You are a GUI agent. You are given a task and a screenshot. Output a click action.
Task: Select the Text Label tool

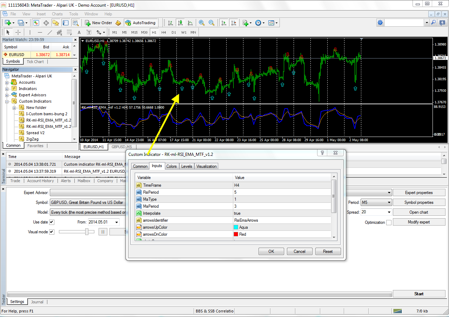[x=89, y=32]
